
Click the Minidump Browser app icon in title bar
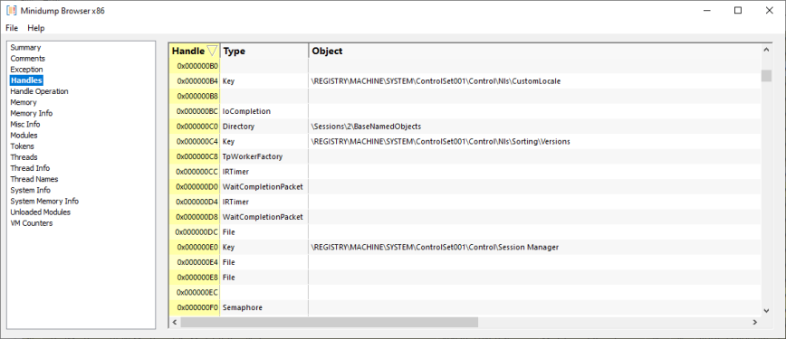12,11
